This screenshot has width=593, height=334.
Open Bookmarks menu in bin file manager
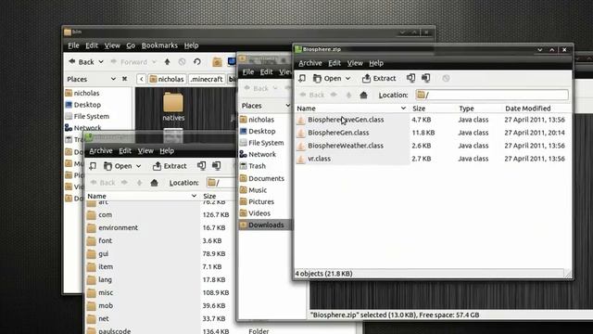[159, 45]
